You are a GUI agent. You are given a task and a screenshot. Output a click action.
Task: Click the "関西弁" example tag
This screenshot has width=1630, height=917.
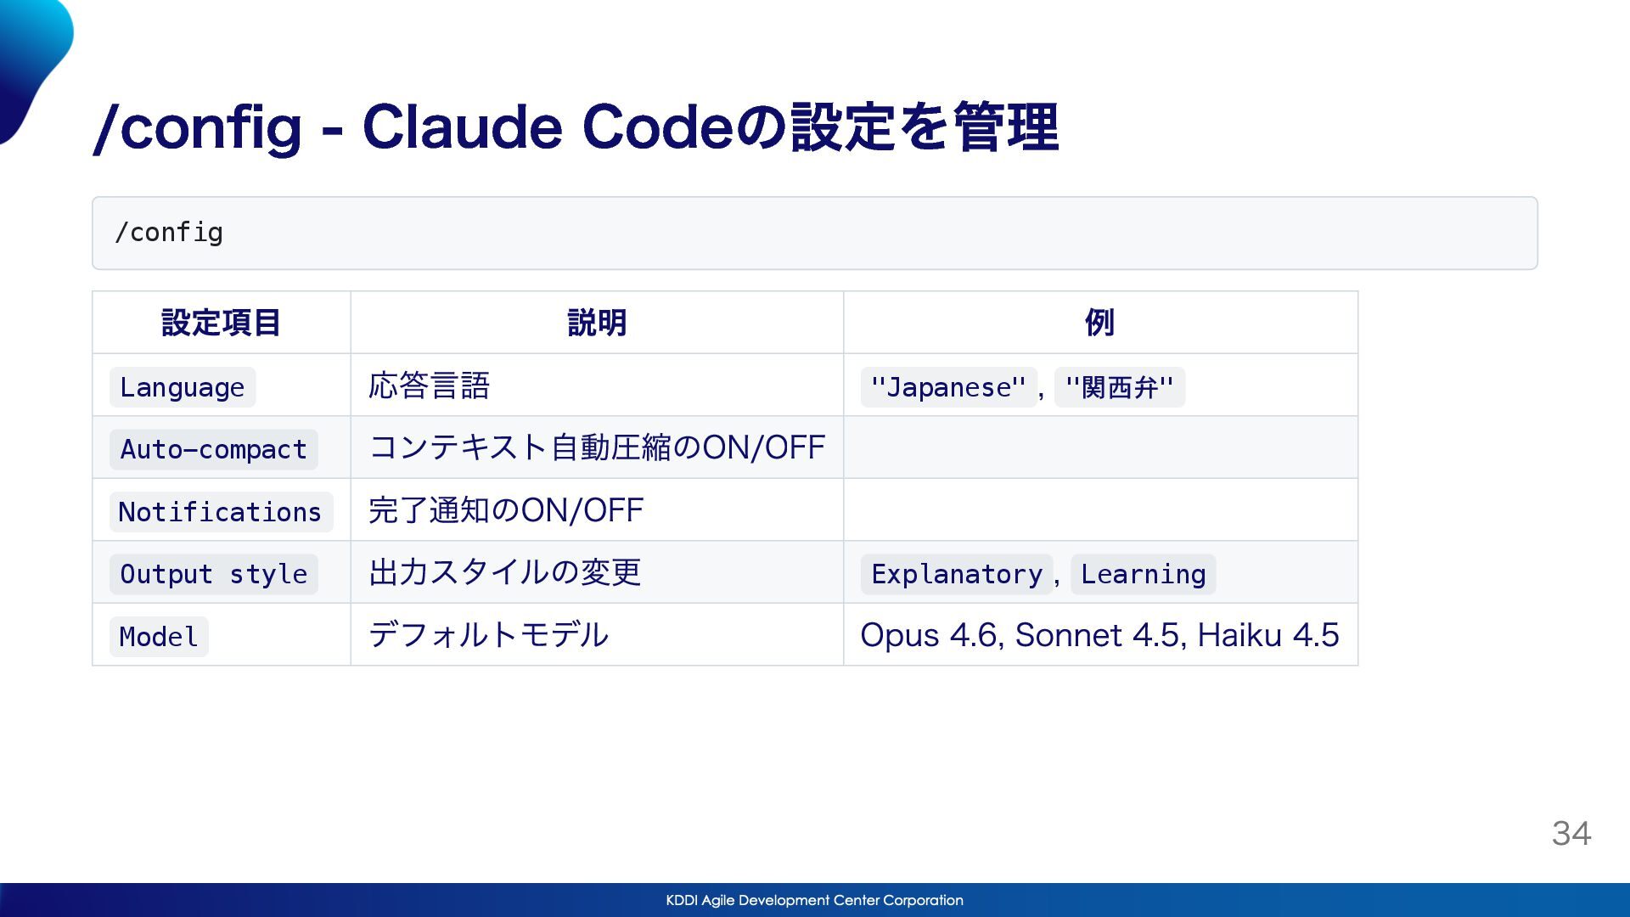click(1119, 387)
